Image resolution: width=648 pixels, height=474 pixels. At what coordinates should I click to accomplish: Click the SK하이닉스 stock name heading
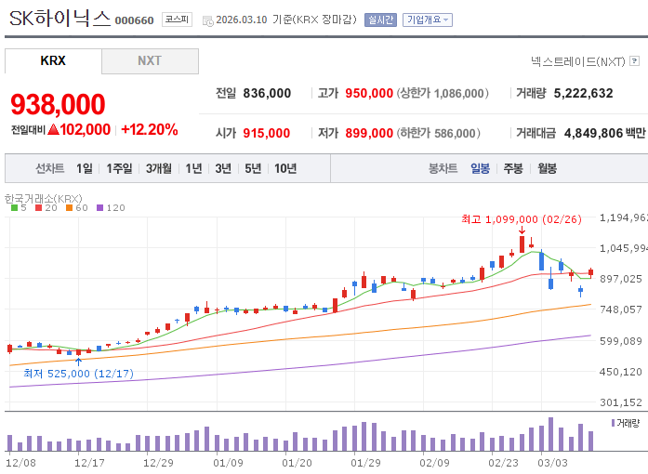click(60, 19)
